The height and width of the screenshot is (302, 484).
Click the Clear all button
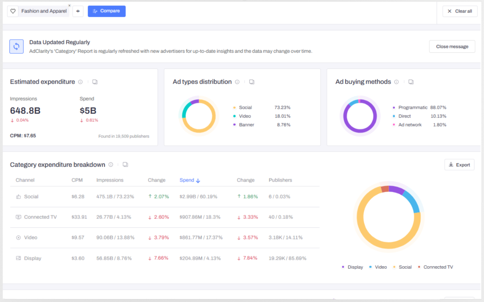click(460, 11)
